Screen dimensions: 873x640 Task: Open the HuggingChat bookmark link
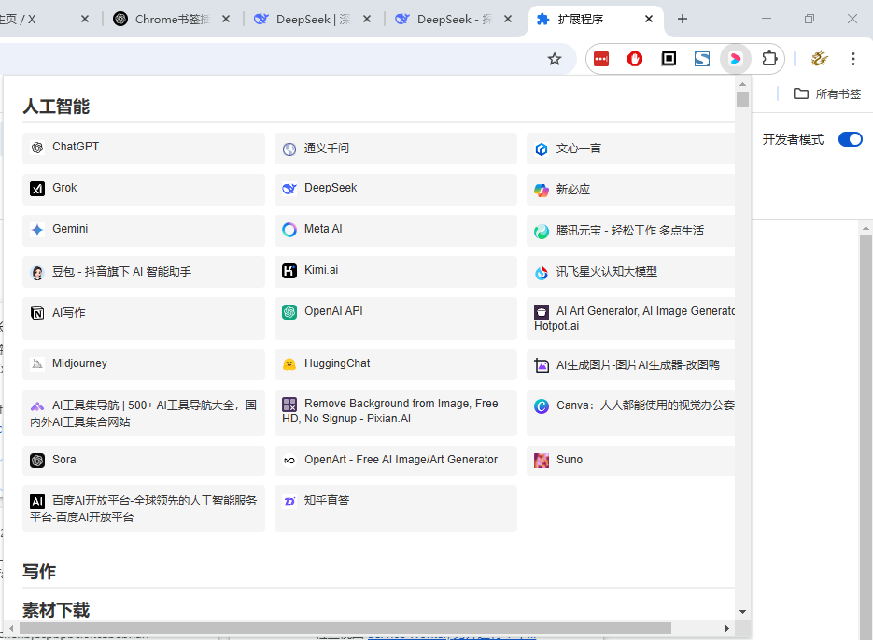coord(395,364)
